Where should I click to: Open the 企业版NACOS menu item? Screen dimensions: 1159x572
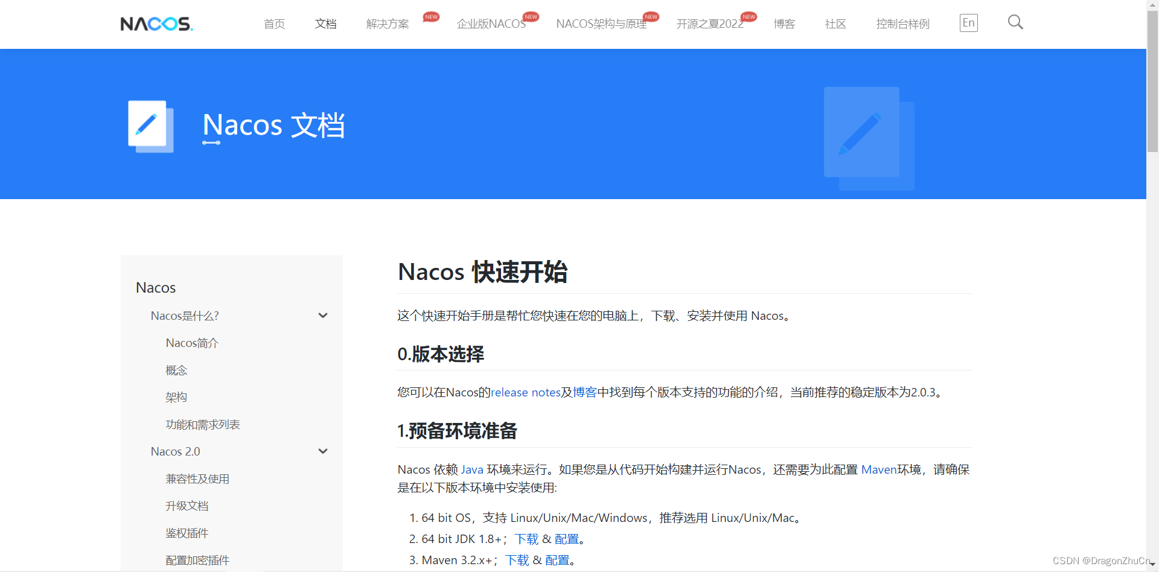[491, 24]
